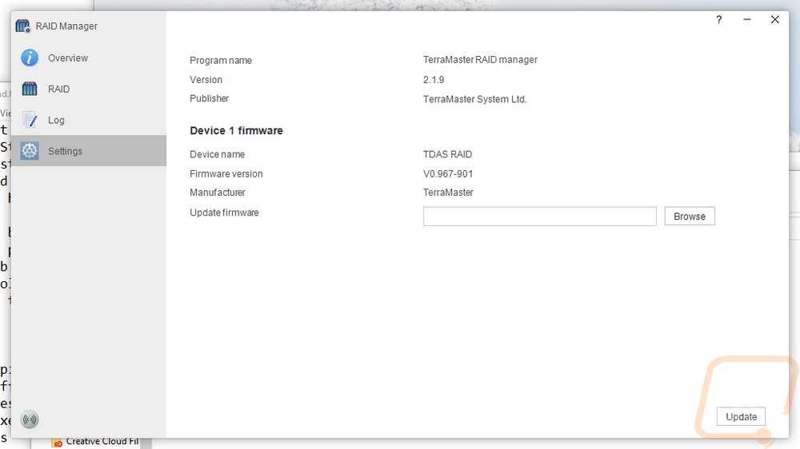Open the Overview info icon
The height and width of the screenshot is (449, 800).
(x=30, y=58)
